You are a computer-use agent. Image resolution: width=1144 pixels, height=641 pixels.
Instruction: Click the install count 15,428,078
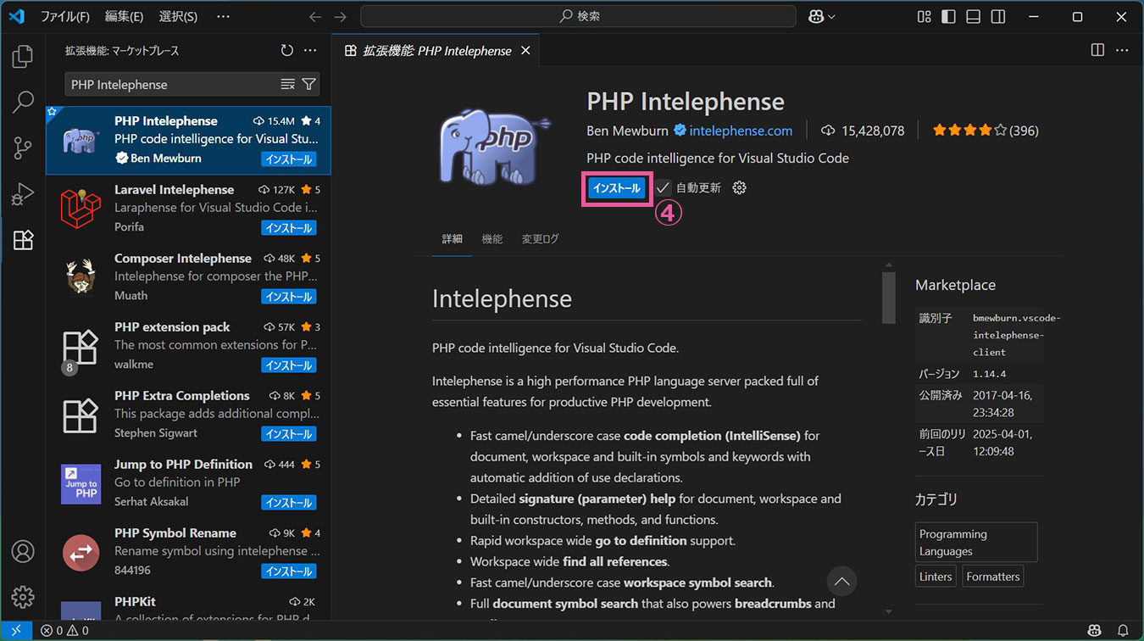(863, 131)
